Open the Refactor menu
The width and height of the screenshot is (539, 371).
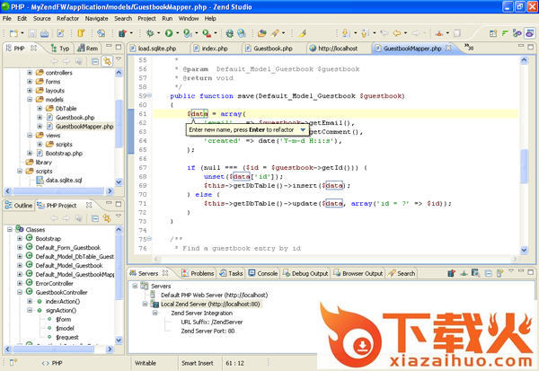click(66, 18)
